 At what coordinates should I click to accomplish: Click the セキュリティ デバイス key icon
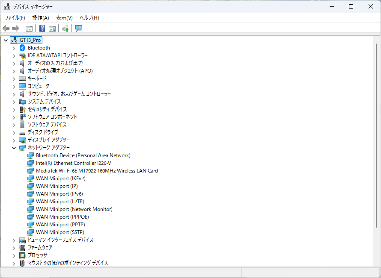(22, 109)
